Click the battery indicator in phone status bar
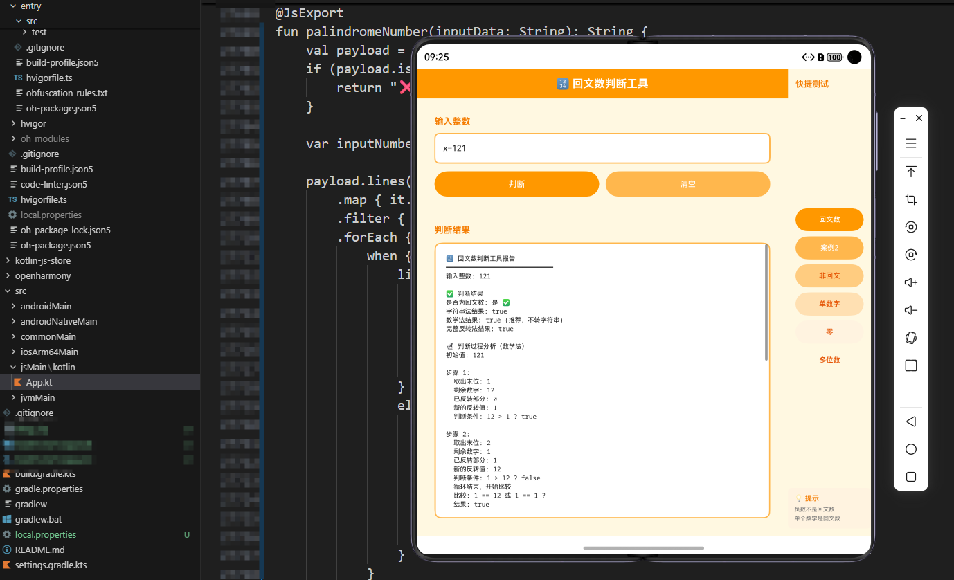 tap(834, 57)
